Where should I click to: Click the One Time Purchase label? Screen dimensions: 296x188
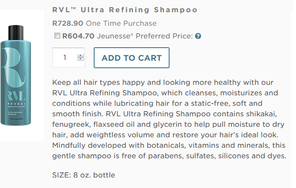[x=121, y=23]
